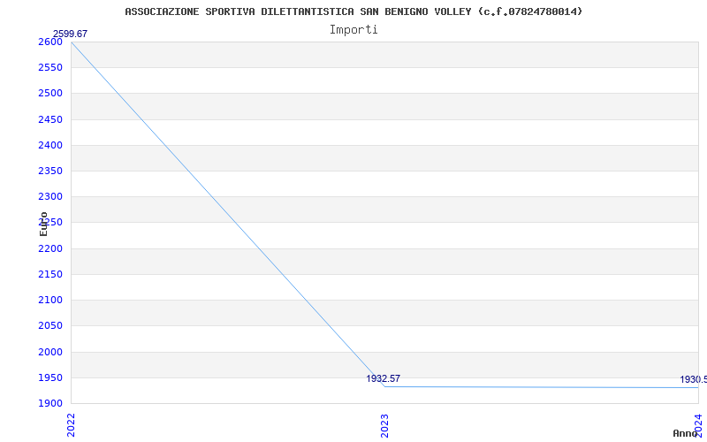The width and height of the screenshot is (707, 442).
Task: Click the 'Euro' y-axis label
Action: click(43, 225)
